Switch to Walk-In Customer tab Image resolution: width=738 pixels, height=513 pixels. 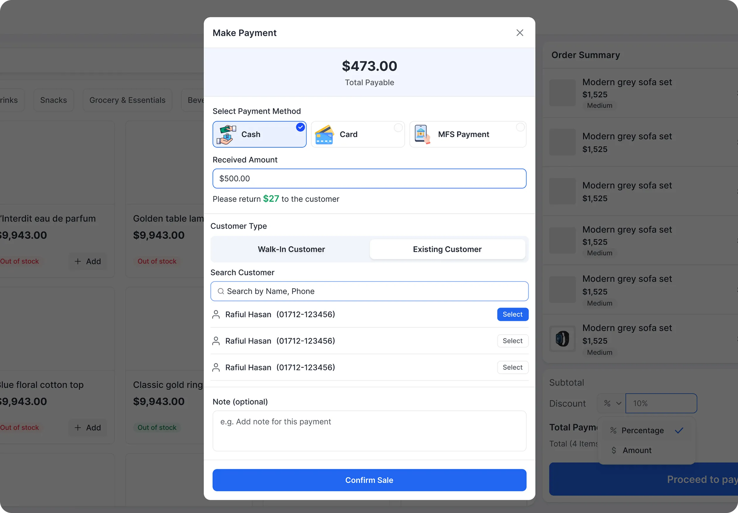click(291, 249)
